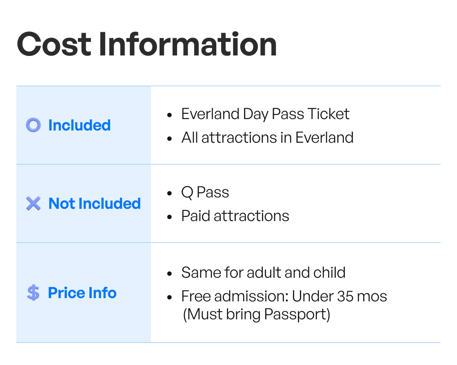The image size is (457, 365).
Task: Click bullet before All attractions in Everland
Action: 170,139
